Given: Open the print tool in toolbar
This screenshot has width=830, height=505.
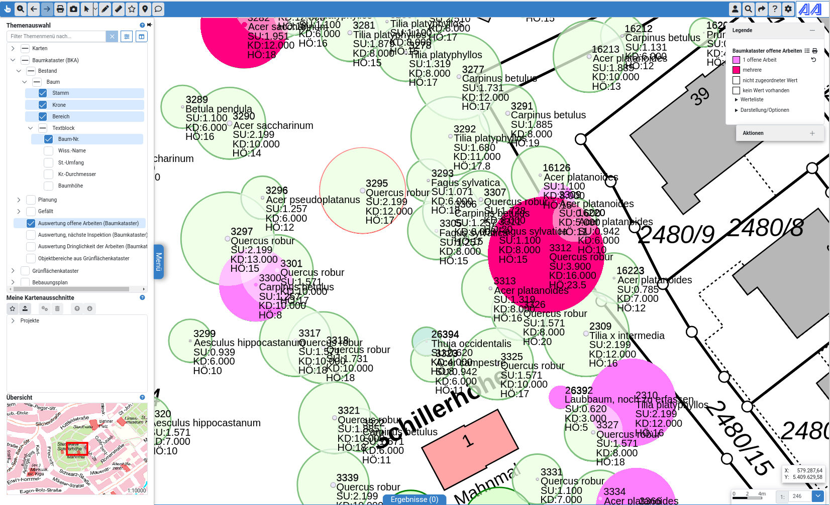Looking at the screenshot, I should [x=60, y=9].
